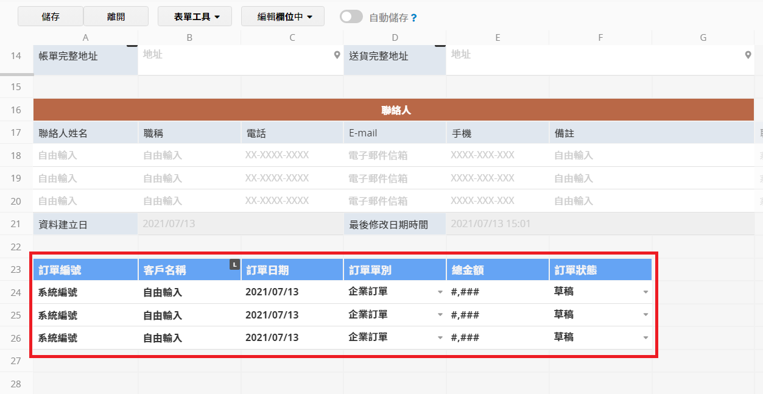The height and width of the screenshot is (394, 763).
Task: Click the E-mail field in row 18
Action: coord(394,155)
